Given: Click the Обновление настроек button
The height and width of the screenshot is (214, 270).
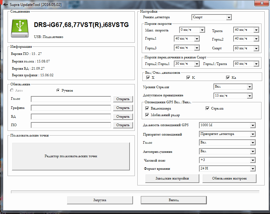Looking at the screenshot, I should coord(229,178).
